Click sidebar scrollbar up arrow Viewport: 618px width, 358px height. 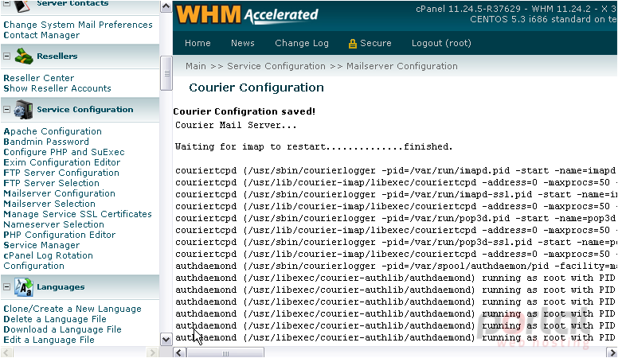[x=166, y=6]
